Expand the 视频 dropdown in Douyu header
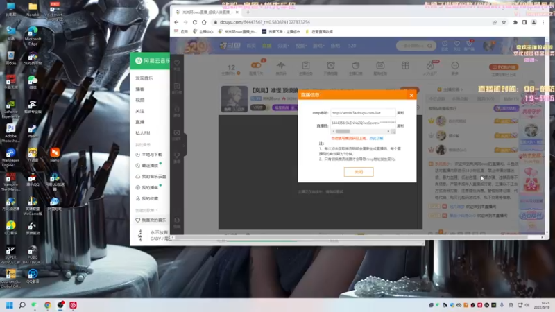This screenshot has height=312, width=555. pyautogui.click(x=301, y=46)
